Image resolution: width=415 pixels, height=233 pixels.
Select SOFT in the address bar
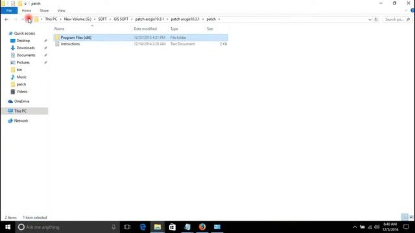102,19
